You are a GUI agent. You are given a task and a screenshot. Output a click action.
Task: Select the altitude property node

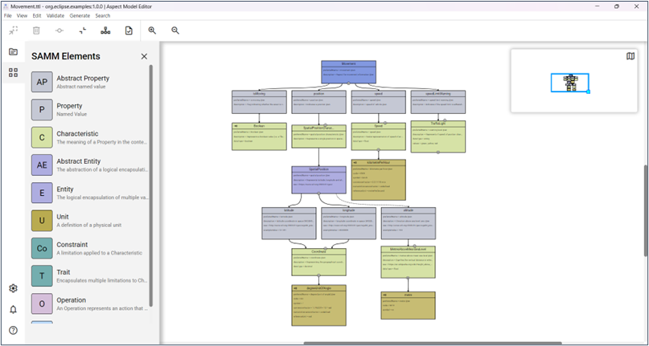[x=408, y=223]
